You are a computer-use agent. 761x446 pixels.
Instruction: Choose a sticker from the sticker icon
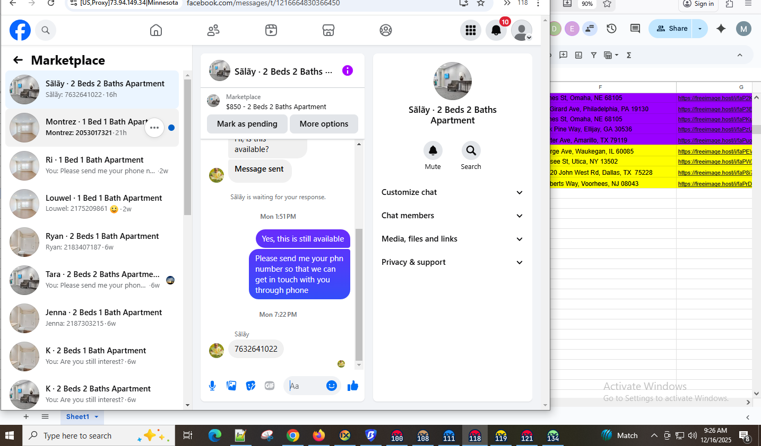point(250,386)
